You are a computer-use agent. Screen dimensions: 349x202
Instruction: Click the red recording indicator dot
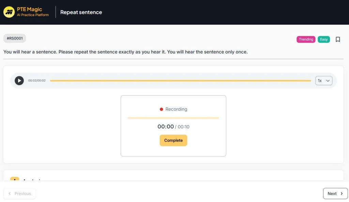pyautogui.click(x=162, y=109)
